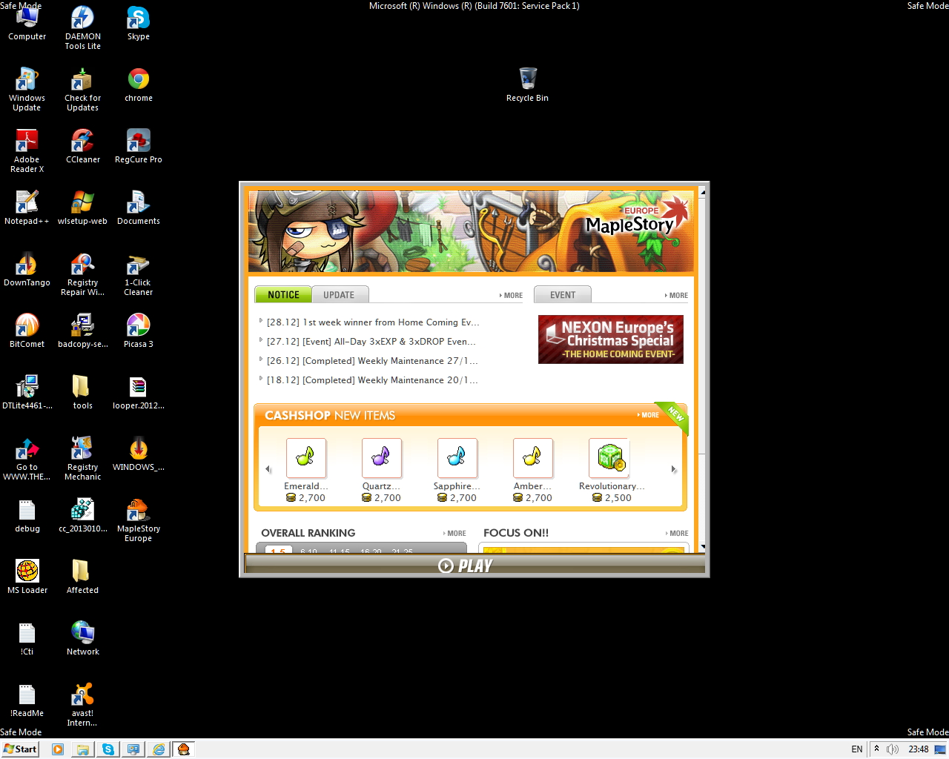This screenshot has height=759, width=949.
Task: Open Registry Mechanic shortcut
Action: click(82, 459)
